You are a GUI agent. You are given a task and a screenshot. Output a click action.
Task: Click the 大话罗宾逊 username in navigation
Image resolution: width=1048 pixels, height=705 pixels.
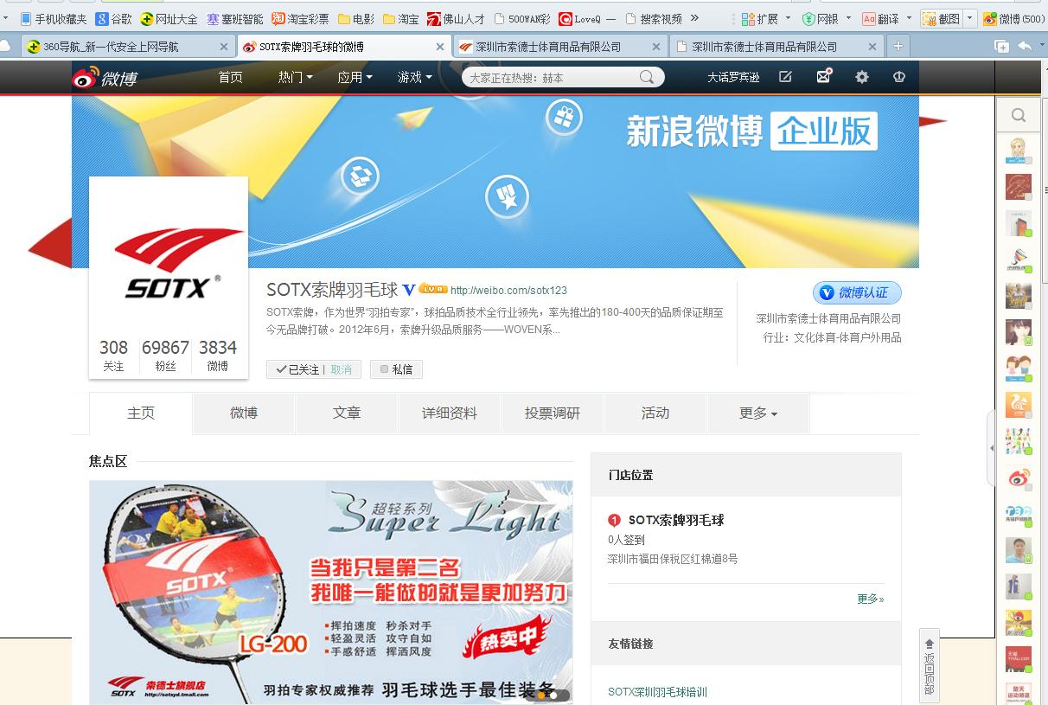coord(733,77)
